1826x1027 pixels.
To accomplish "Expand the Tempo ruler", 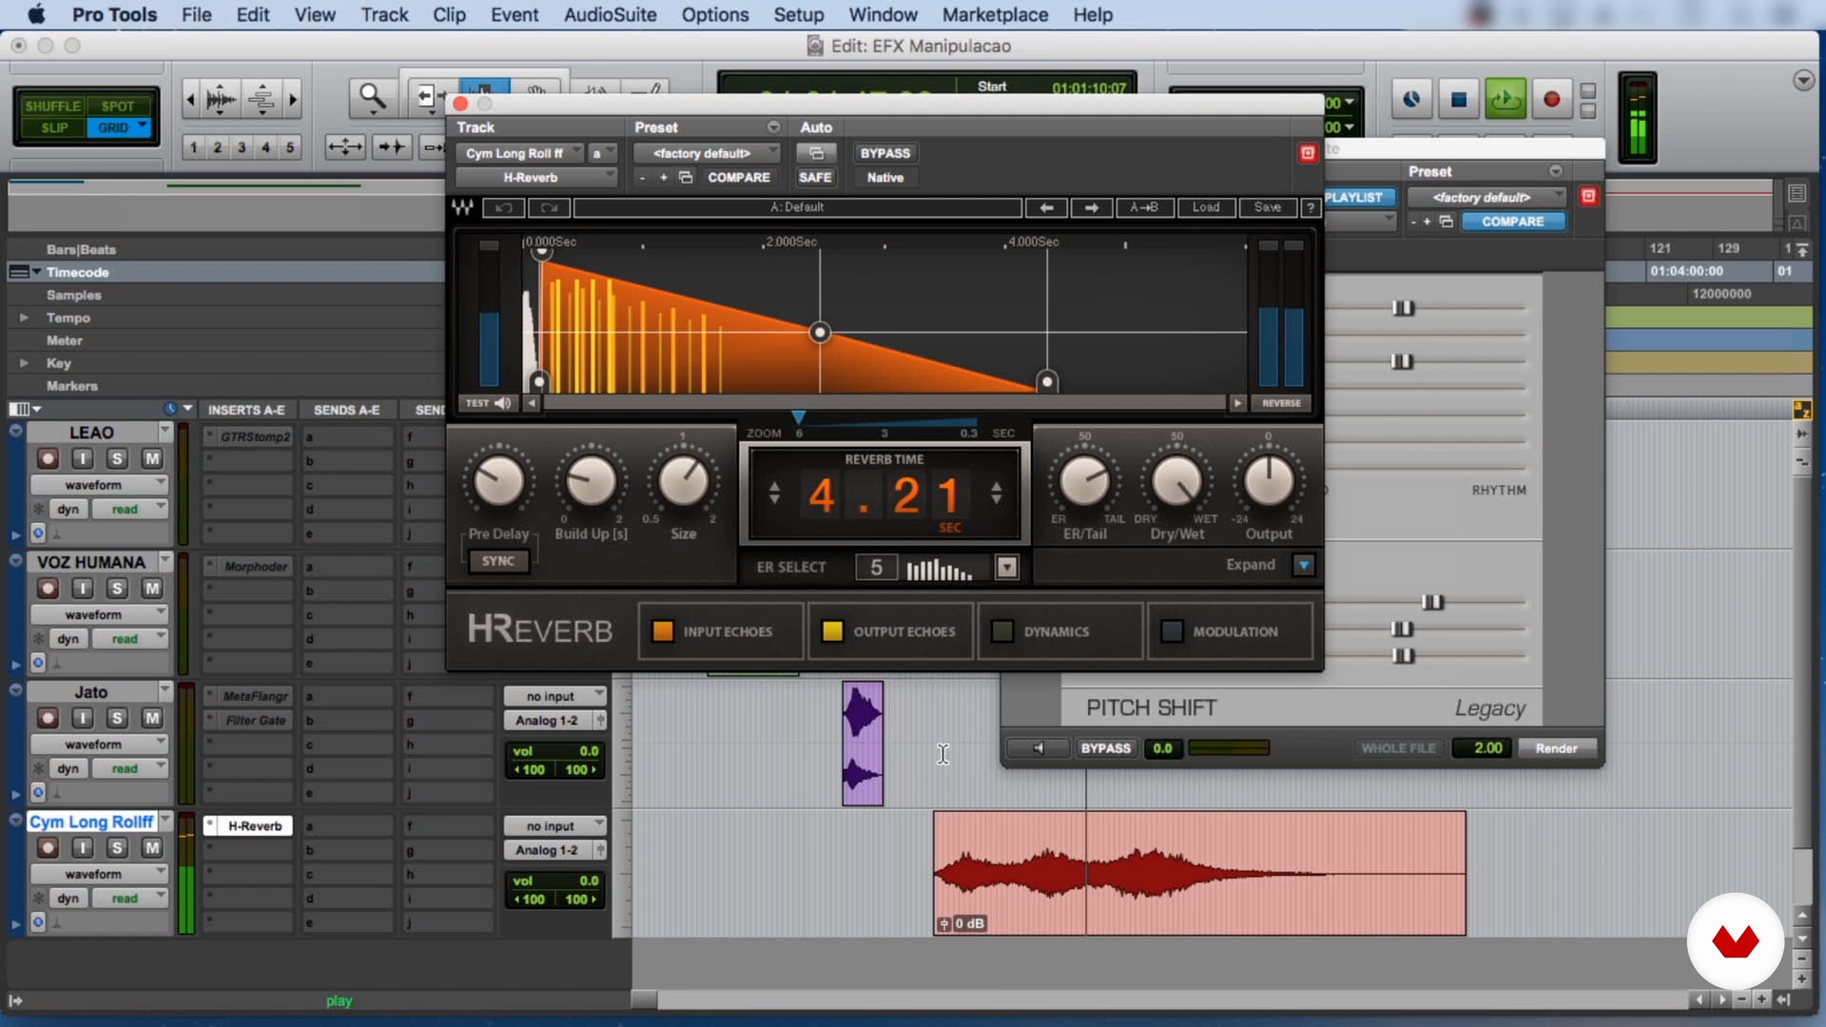I will pyautogui.click(x=24, y=318).
